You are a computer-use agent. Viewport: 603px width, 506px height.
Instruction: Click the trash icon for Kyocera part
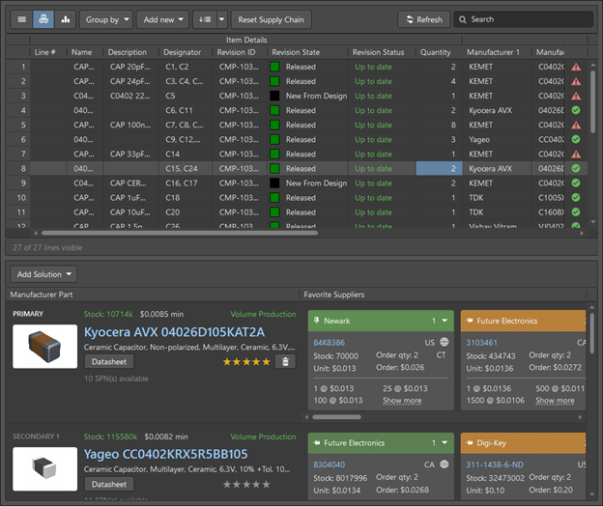pos(285,361)
